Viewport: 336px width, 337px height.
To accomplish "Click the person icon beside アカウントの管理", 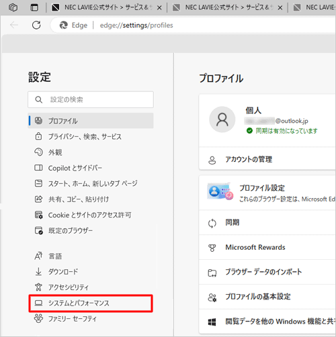I will (212, 160).
